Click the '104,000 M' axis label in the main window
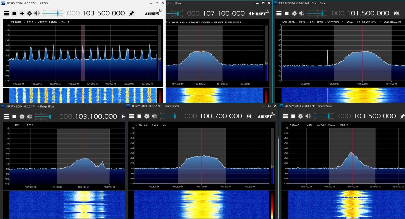Screen dimensions: 405x219 pos(92,84)
